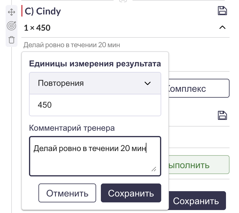239x213 pixels.
Task: Click floppy save icon next to C) Cindy
Action: coord(222,11)
